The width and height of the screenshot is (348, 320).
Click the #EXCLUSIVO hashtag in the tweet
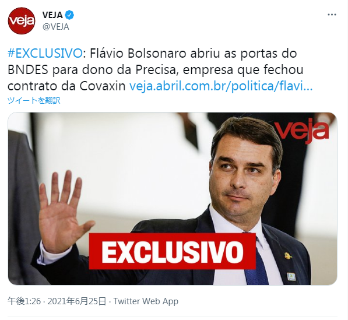point(45,54)
